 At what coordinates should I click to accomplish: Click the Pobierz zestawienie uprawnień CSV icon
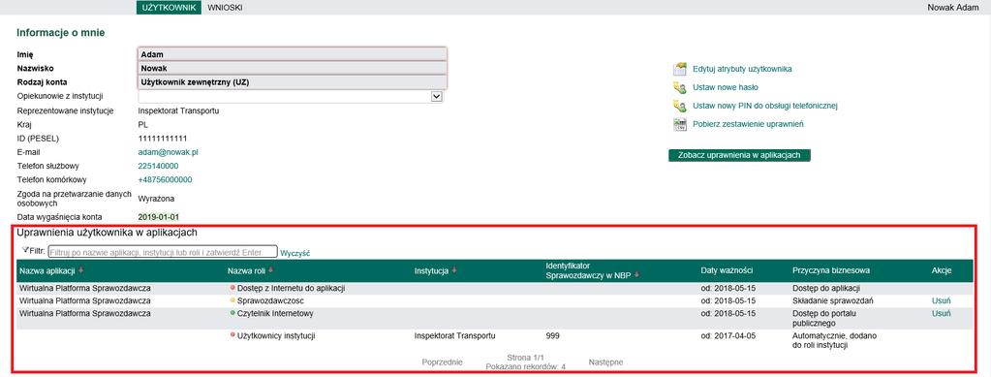[680, 124]
